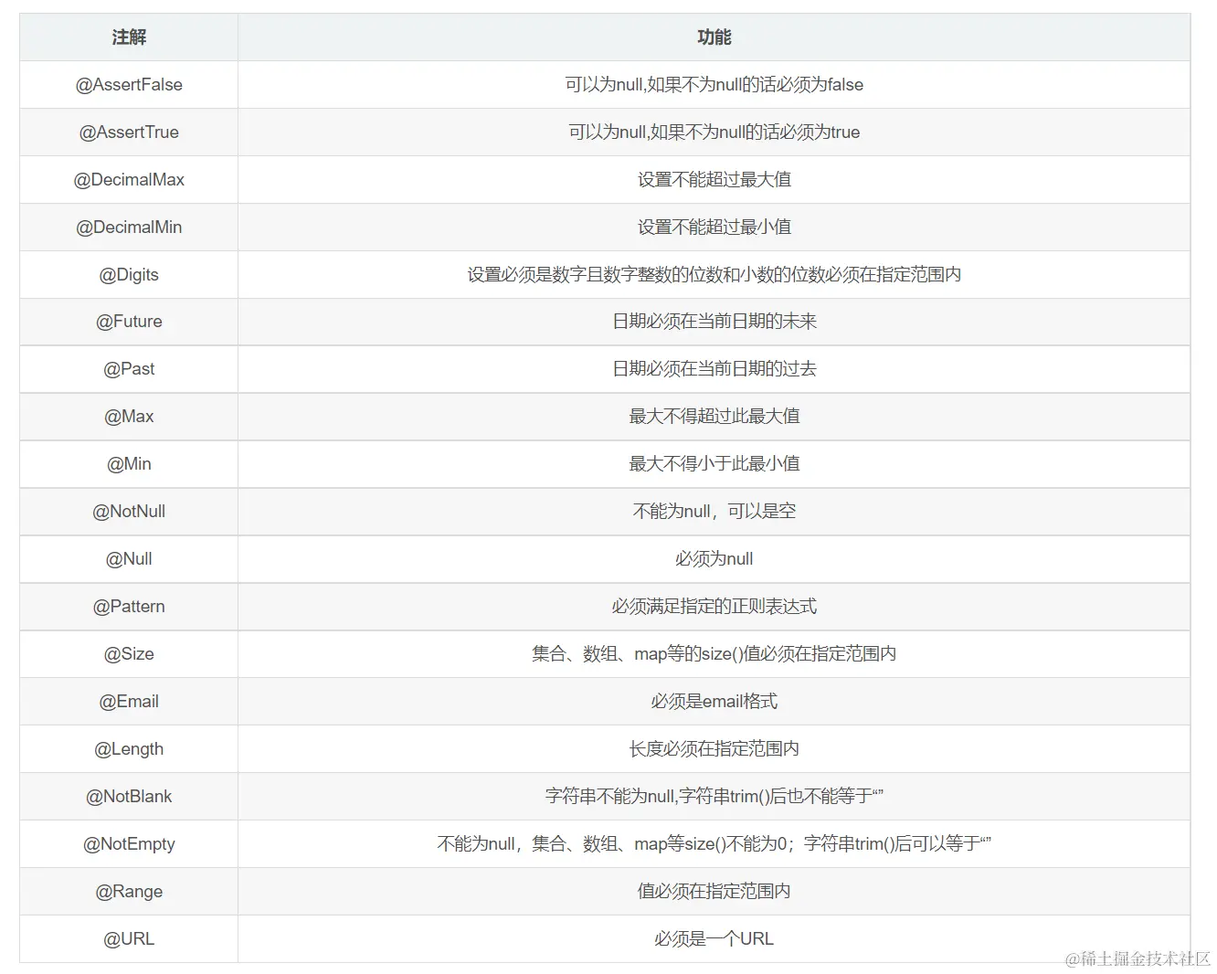
Task: Click description 设置不能超过最小值
Action: point(714,228)
